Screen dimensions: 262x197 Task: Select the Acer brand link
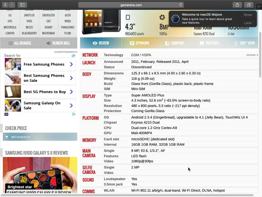tap(68, 15)
